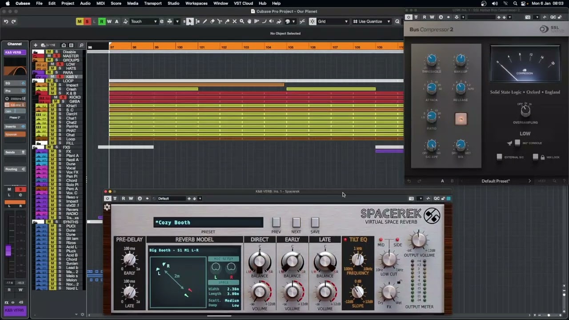Open the Use Quantize dropdown
This screenshot has height=320, width=569.
pyautogui.click(x=372, y=21)
